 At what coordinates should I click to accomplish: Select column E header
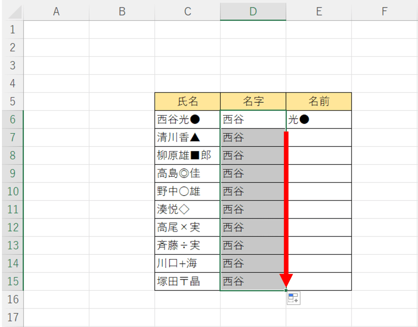point(319,12)
